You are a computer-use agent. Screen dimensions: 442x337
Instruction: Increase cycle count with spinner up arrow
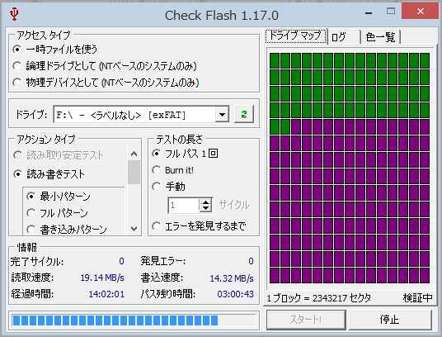click(205, 202)
